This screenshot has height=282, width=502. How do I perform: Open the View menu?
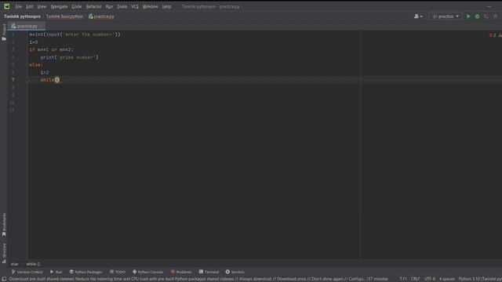point(42,6)
